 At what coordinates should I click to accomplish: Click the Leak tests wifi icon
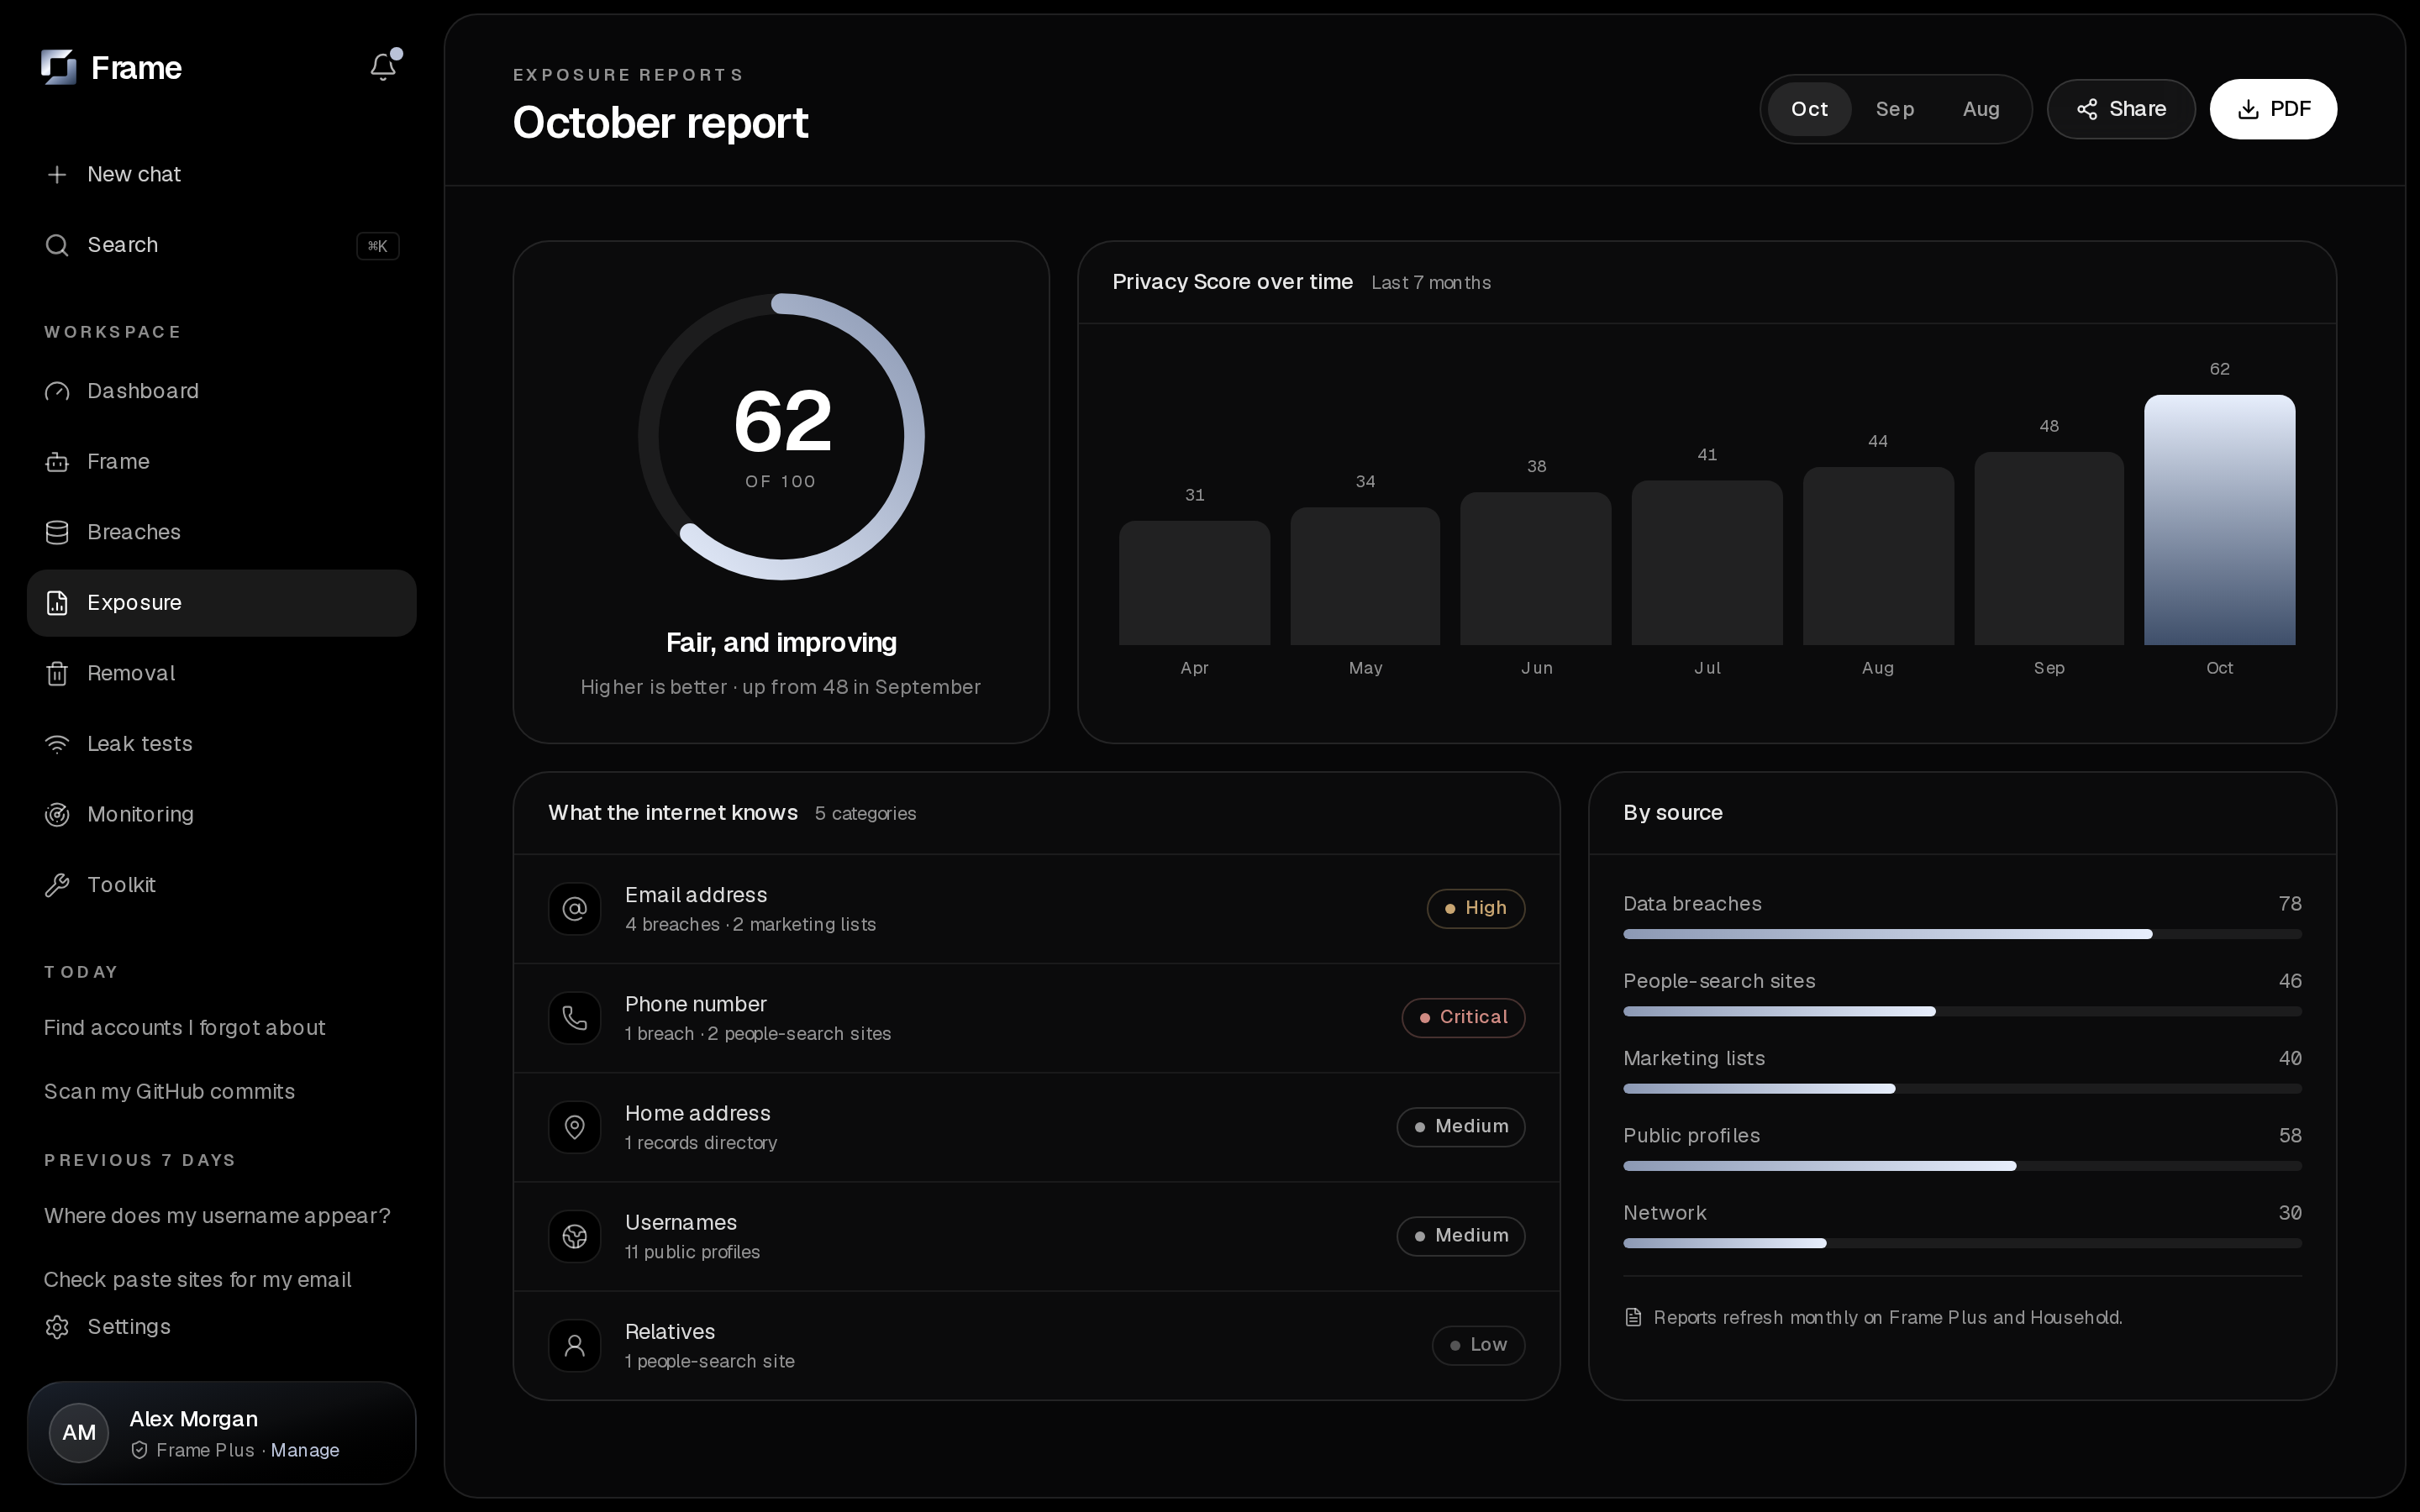point(57,744)
